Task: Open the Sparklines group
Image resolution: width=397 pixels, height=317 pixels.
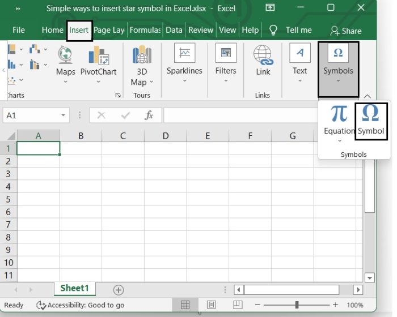Action: pos(184,61)
